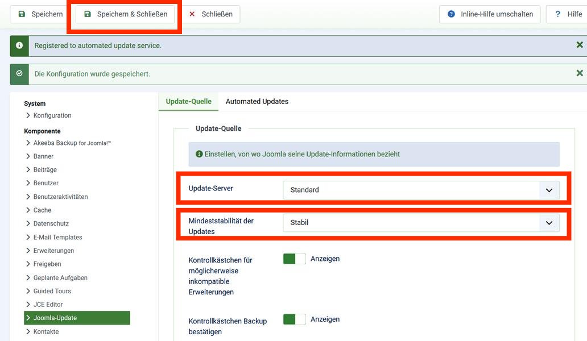
Task: Click the checkmark icon on the saved configuration message
Action: (x=19, y=73)
